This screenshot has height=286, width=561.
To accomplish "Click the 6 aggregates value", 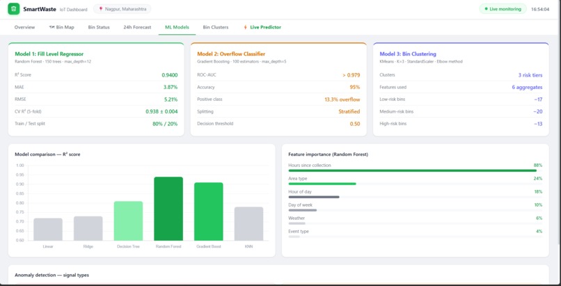I will (x=527, y=87).
